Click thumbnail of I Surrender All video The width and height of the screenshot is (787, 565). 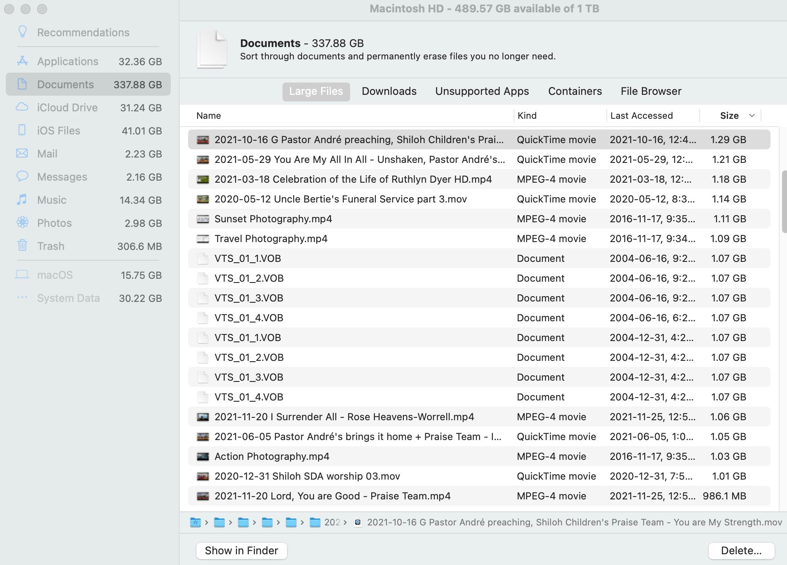203,417
